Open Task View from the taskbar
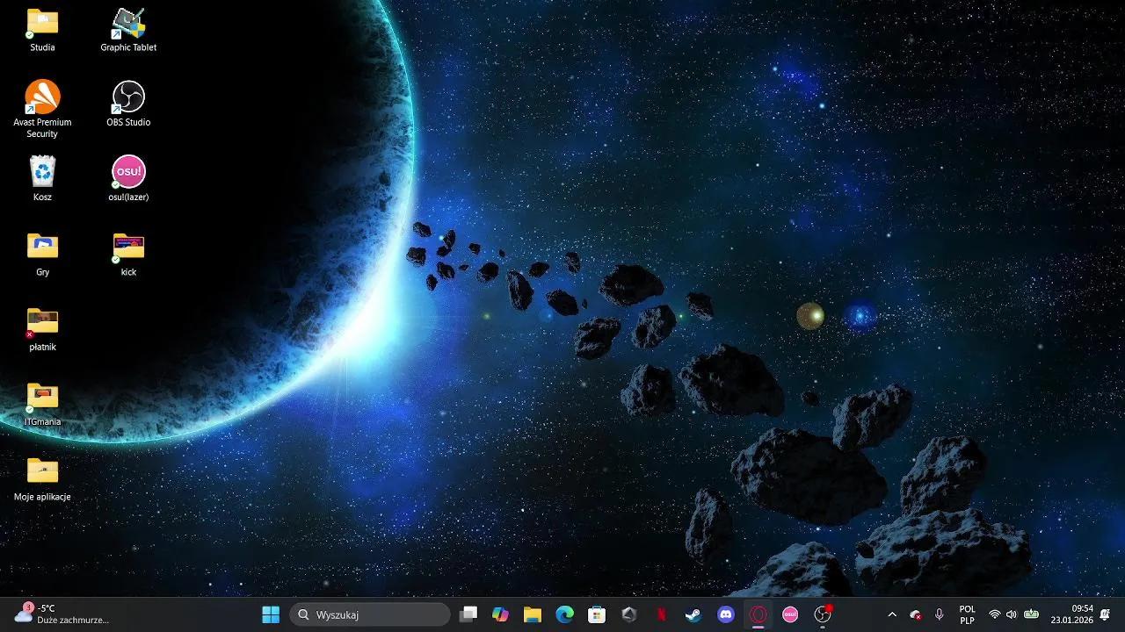The width and height of the screenshot is (1125, 632). tap(468, 614)
